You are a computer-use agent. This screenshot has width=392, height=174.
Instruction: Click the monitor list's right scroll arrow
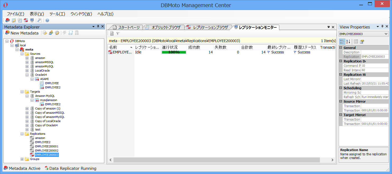(333, 160)
